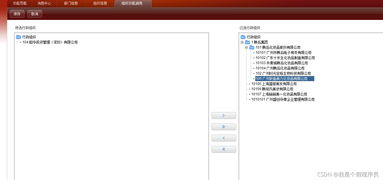Select the 1 韩后集团 label
Viewport: 383px width, 180px height.
260,42
